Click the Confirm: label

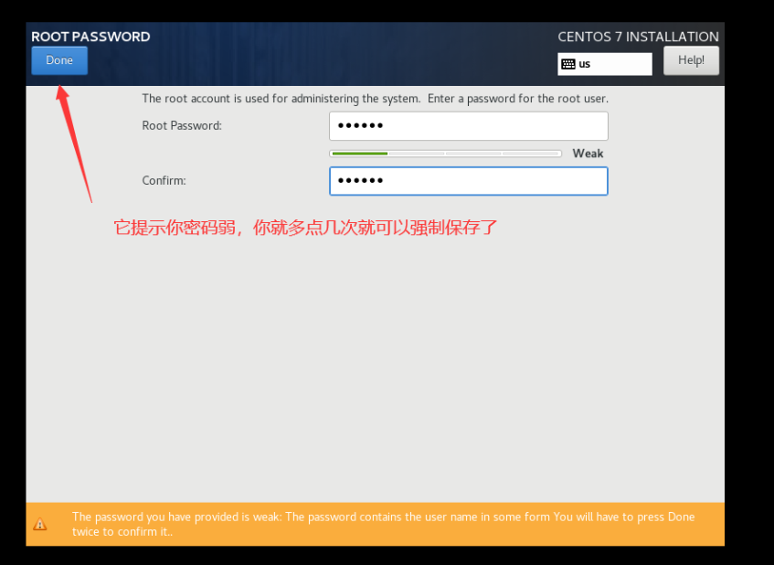pyautogui.click(x=164, y=181)
